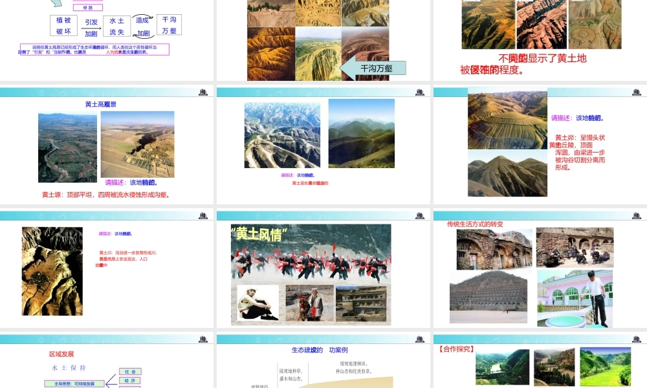Click the 经济 box
647x388 pixels.
[130, 381]
